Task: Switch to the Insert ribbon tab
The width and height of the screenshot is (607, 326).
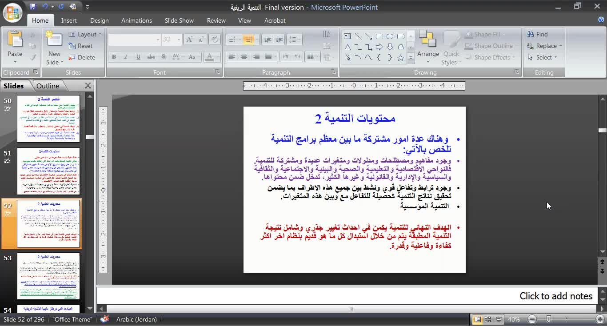Action: [x=69, y=20]
